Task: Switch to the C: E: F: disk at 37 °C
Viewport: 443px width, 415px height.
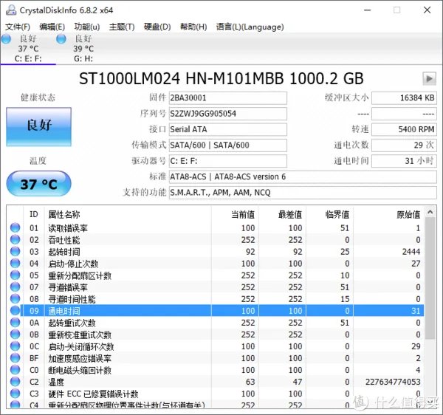Action: click(x=28, y=49)
